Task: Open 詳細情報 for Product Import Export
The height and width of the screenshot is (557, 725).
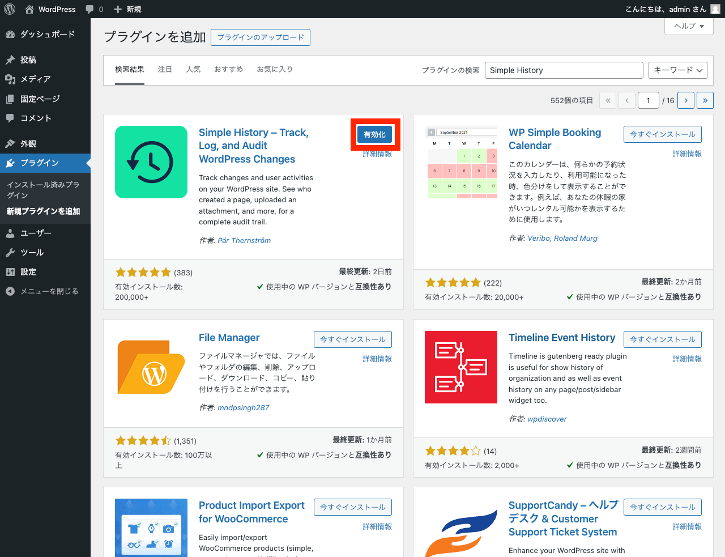Action: coord(377,526)
